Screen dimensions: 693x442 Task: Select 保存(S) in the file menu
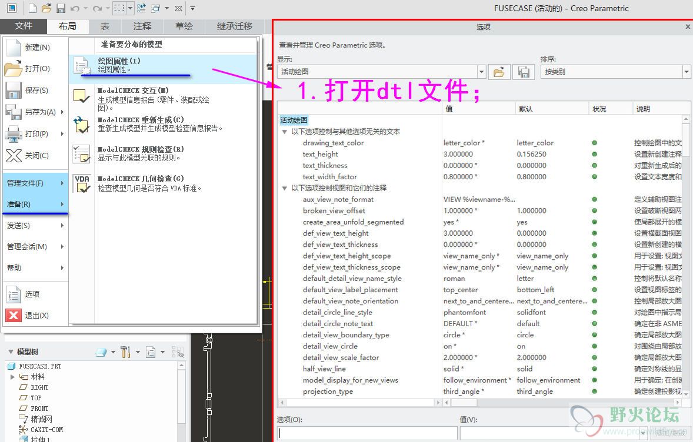(35, 90)
